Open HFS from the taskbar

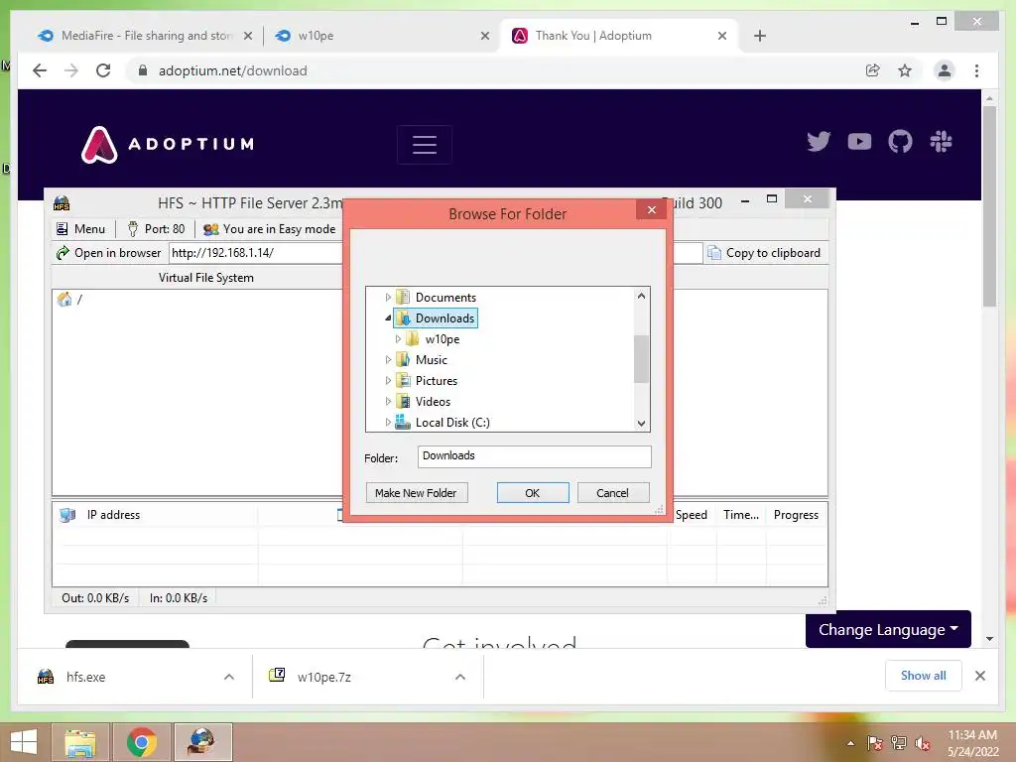[x=202, y=742]
